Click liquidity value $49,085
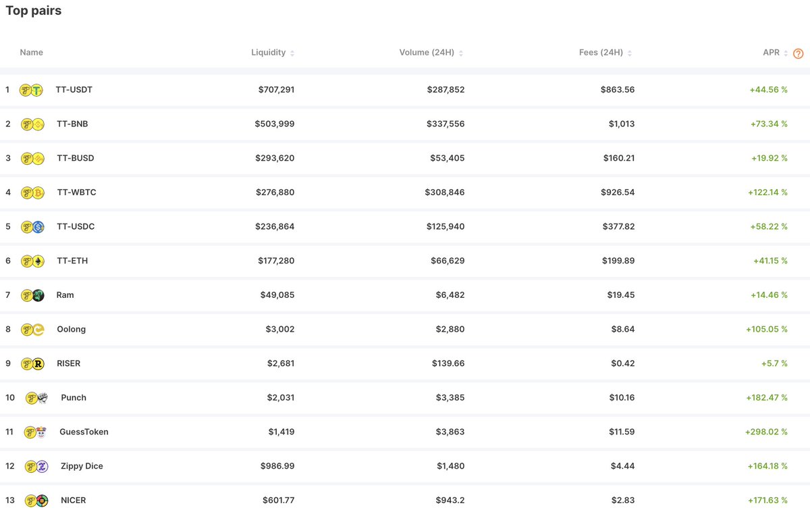This screenshot has height=514, width=810. (x=277, y=295)
